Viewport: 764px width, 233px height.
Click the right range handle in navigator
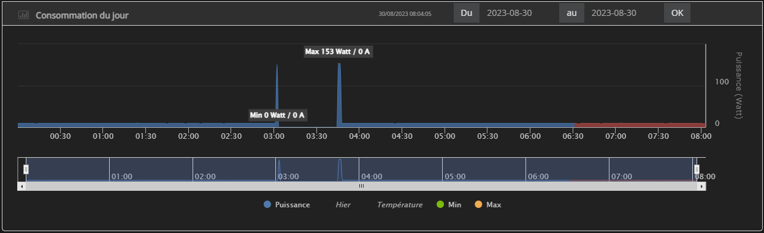click(x=697, y=169)
